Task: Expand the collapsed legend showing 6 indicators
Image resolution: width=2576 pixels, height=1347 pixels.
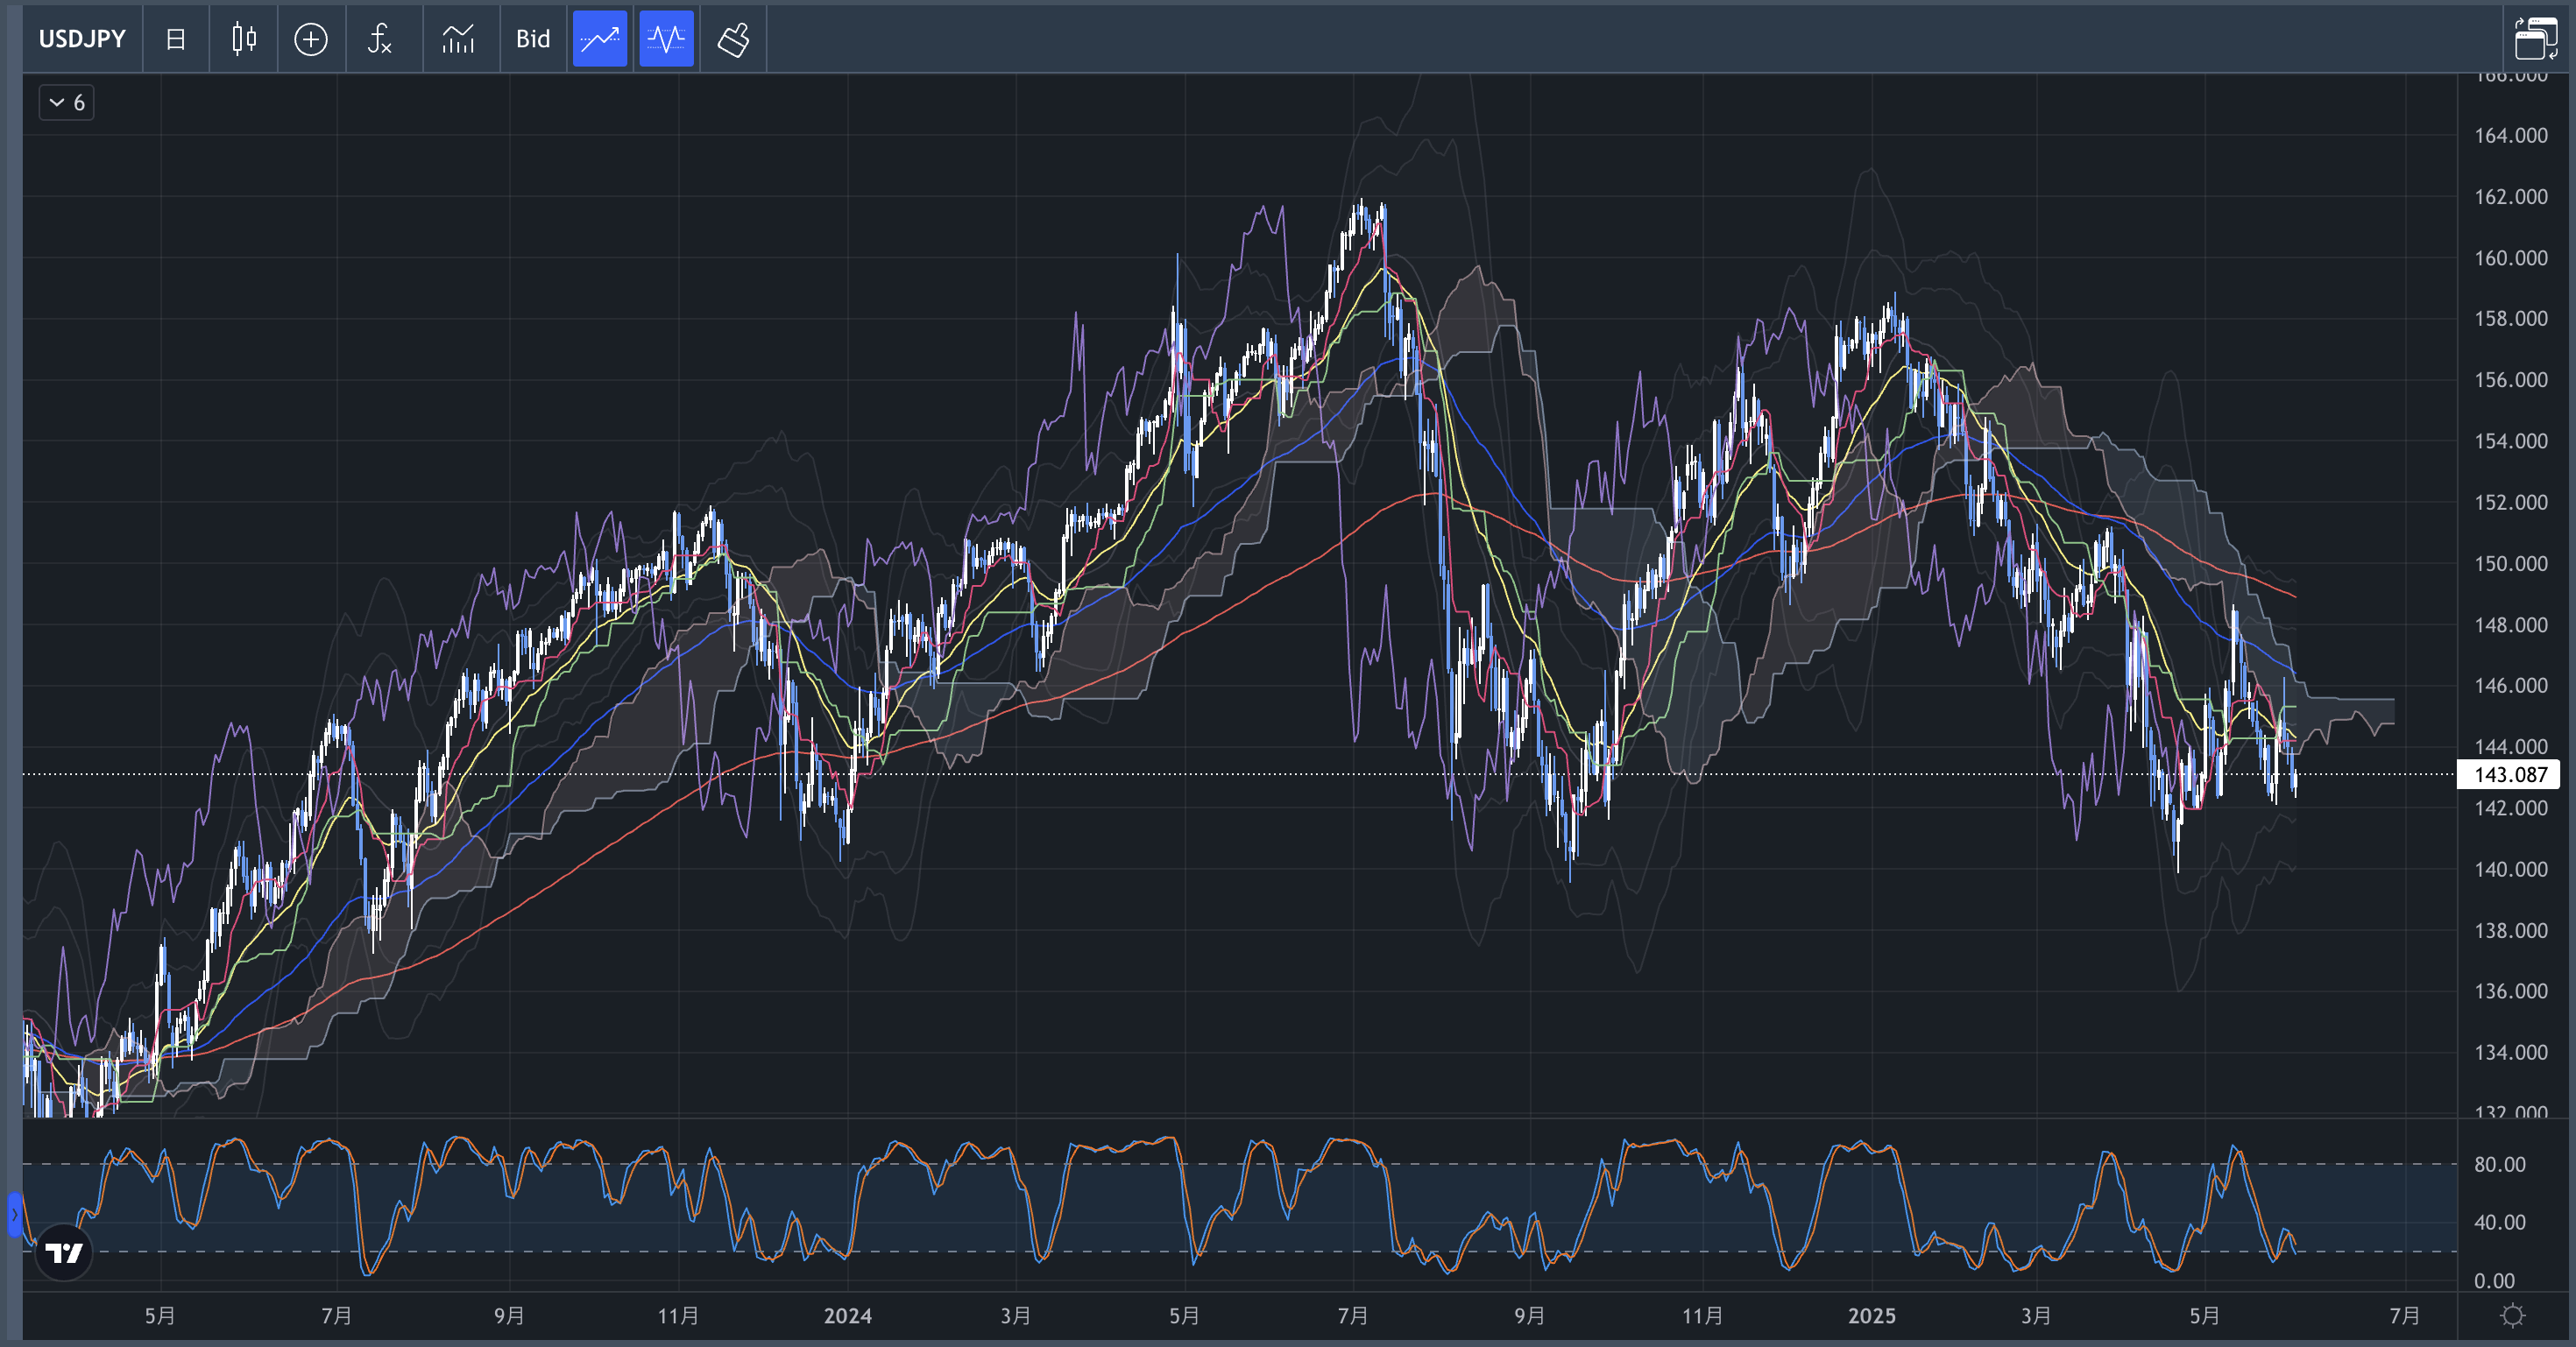Action: click(67, 102)
